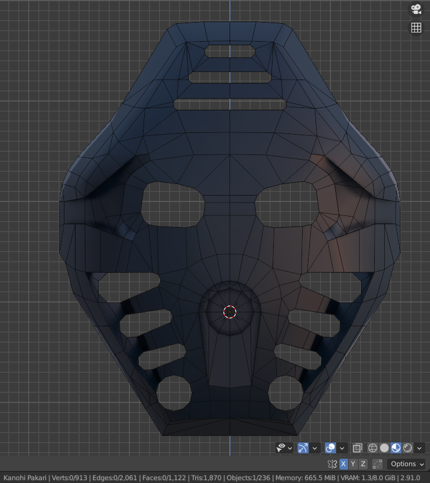The width and height of the screenshot is (430, 483).
Task: Click the 3D cursor at mask center
Action: tap(230, 312)
